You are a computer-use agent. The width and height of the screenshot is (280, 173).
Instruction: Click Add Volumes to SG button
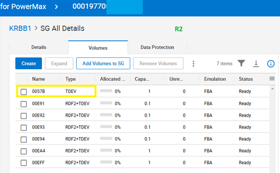pos(103,63)
